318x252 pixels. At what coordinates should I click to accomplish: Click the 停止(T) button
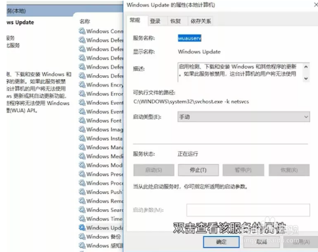[x=198, y=170]
